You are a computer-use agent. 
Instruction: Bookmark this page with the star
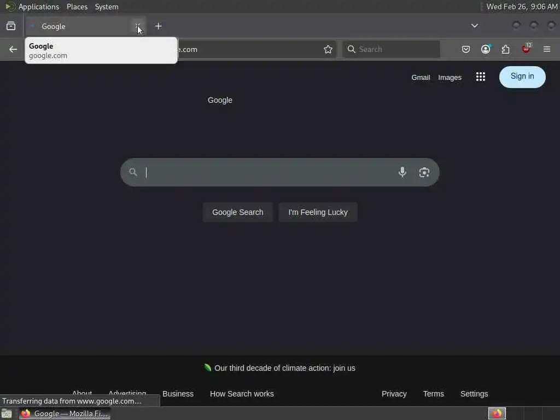[x=328, y=49]
